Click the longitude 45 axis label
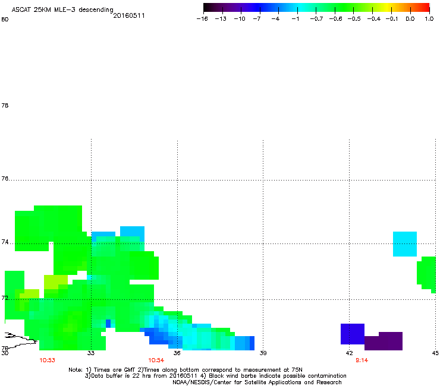 click(x=435, y=353)
